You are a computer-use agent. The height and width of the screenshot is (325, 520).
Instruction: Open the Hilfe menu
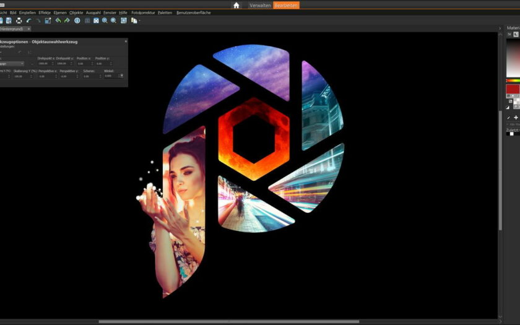[x=123, y=12]
